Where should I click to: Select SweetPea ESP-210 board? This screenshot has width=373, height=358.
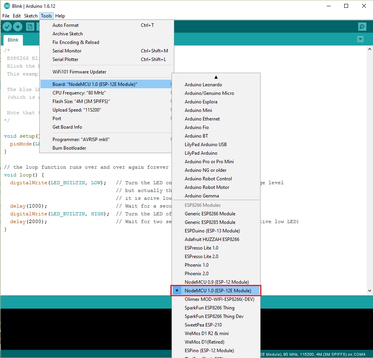coord(216,325)
